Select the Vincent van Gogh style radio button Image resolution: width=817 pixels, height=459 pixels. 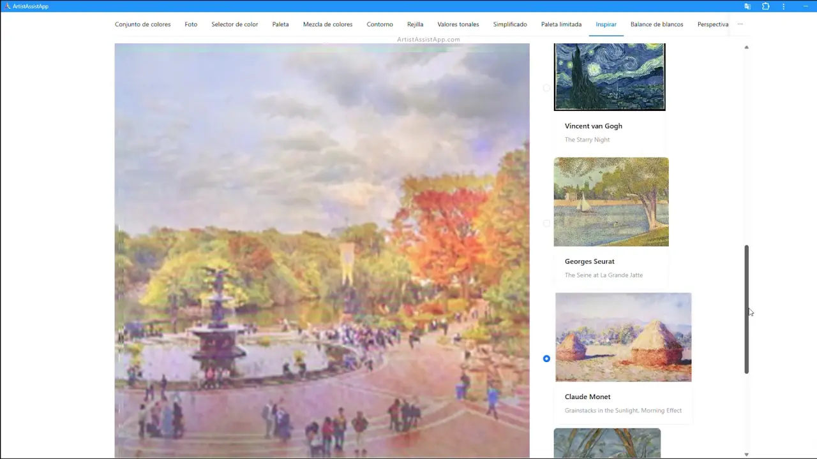tap(546, 88)
